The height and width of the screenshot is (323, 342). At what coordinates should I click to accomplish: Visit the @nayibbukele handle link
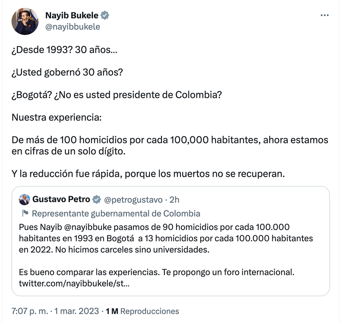72,27
